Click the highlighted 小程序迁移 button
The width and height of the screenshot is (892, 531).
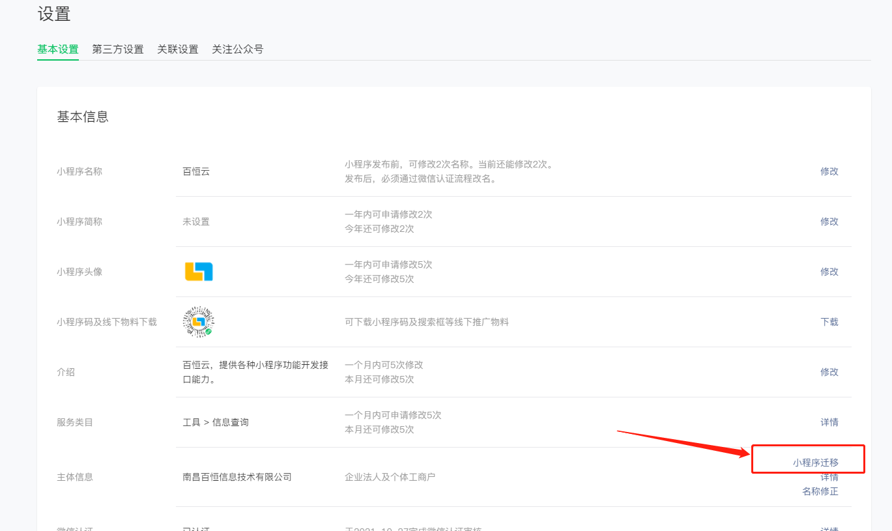coord(808,459)
